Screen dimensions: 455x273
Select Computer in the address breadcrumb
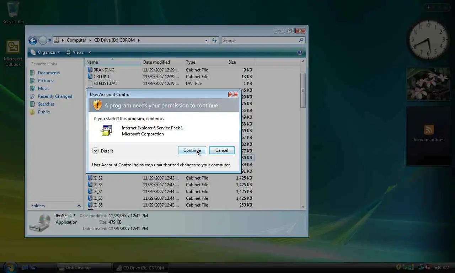(x=76, y=40)
